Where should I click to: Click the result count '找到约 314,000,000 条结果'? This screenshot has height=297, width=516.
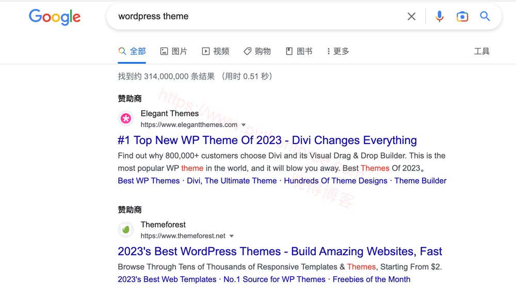[x=166, y=77]
